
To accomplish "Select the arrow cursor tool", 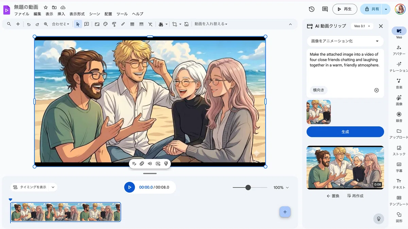I will point(78,24).
